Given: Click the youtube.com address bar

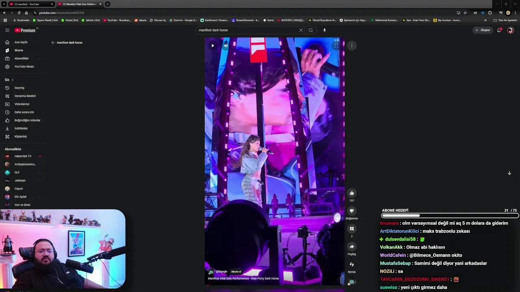Looking at the screenshot, I should click(244, 13).
